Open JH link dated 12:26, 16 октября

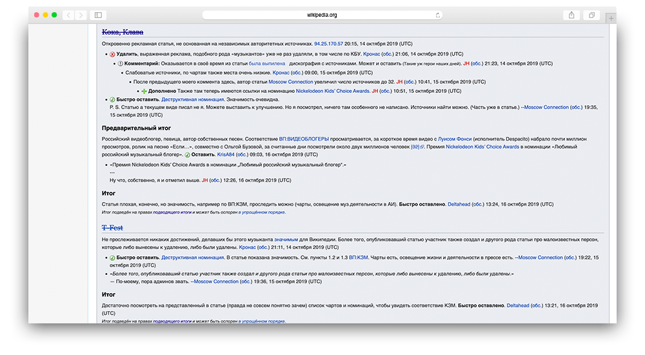204,180
